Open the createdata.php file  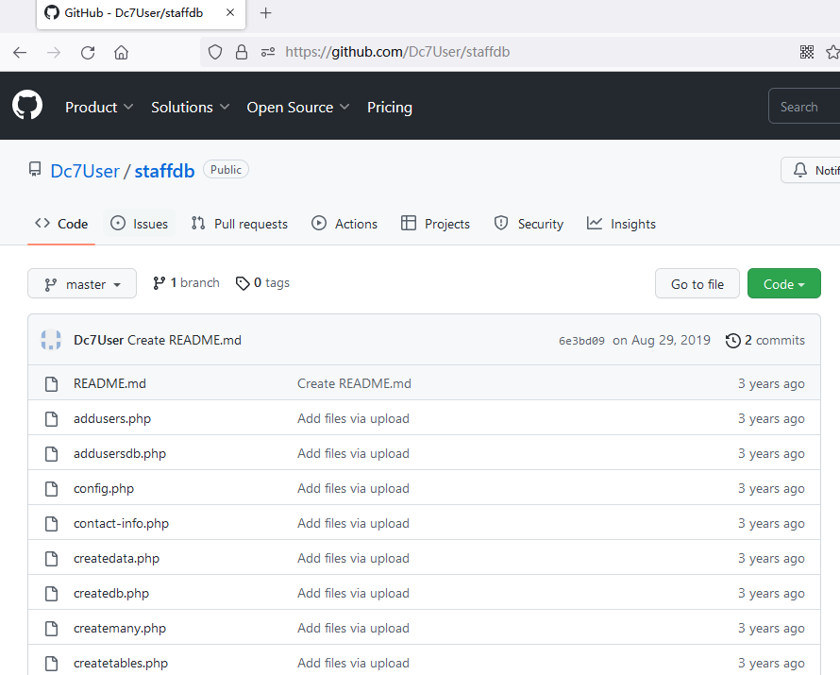[116, 558]
